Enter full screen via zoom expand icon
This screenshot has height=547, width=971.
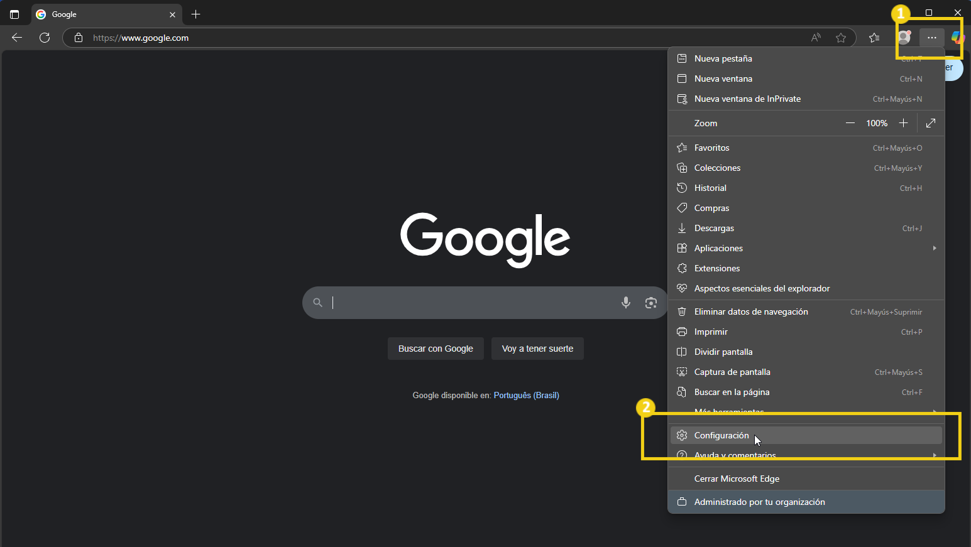coord(931,123)
